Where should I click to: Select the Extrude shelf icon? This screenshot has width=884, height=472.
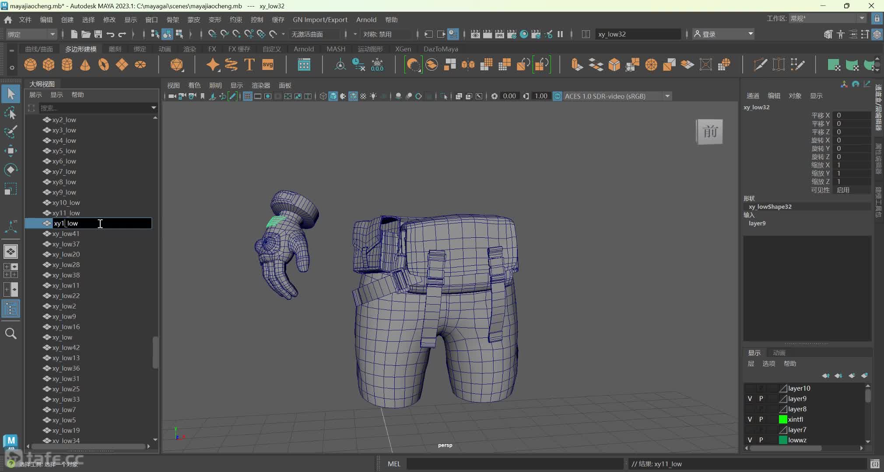point(577,65)
